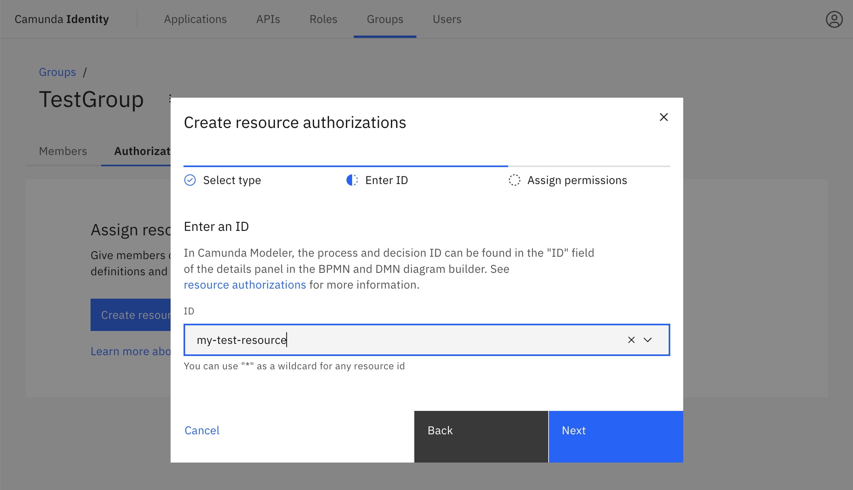
Task: Cancel the resource authorization dialog
Action: [202, 430]
